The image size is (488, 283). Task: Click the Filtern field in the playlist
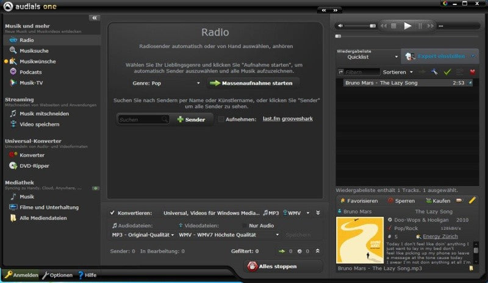[x=359, y=72]
